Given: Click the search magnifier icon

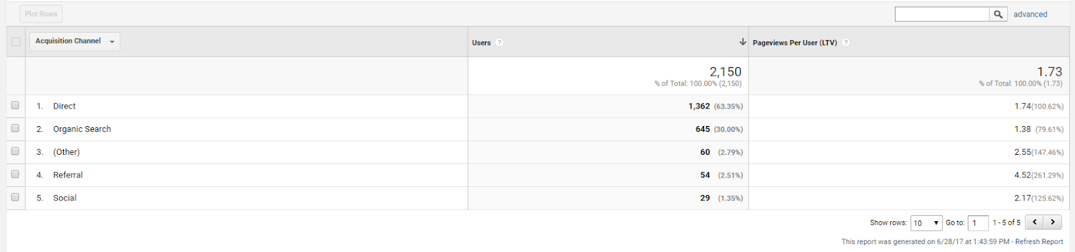Looking at the screenshot, I should coord(998,14).
